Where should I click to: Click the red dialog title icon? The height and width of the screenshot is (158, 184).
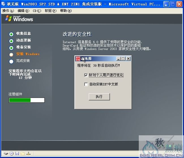click(78, 59)
